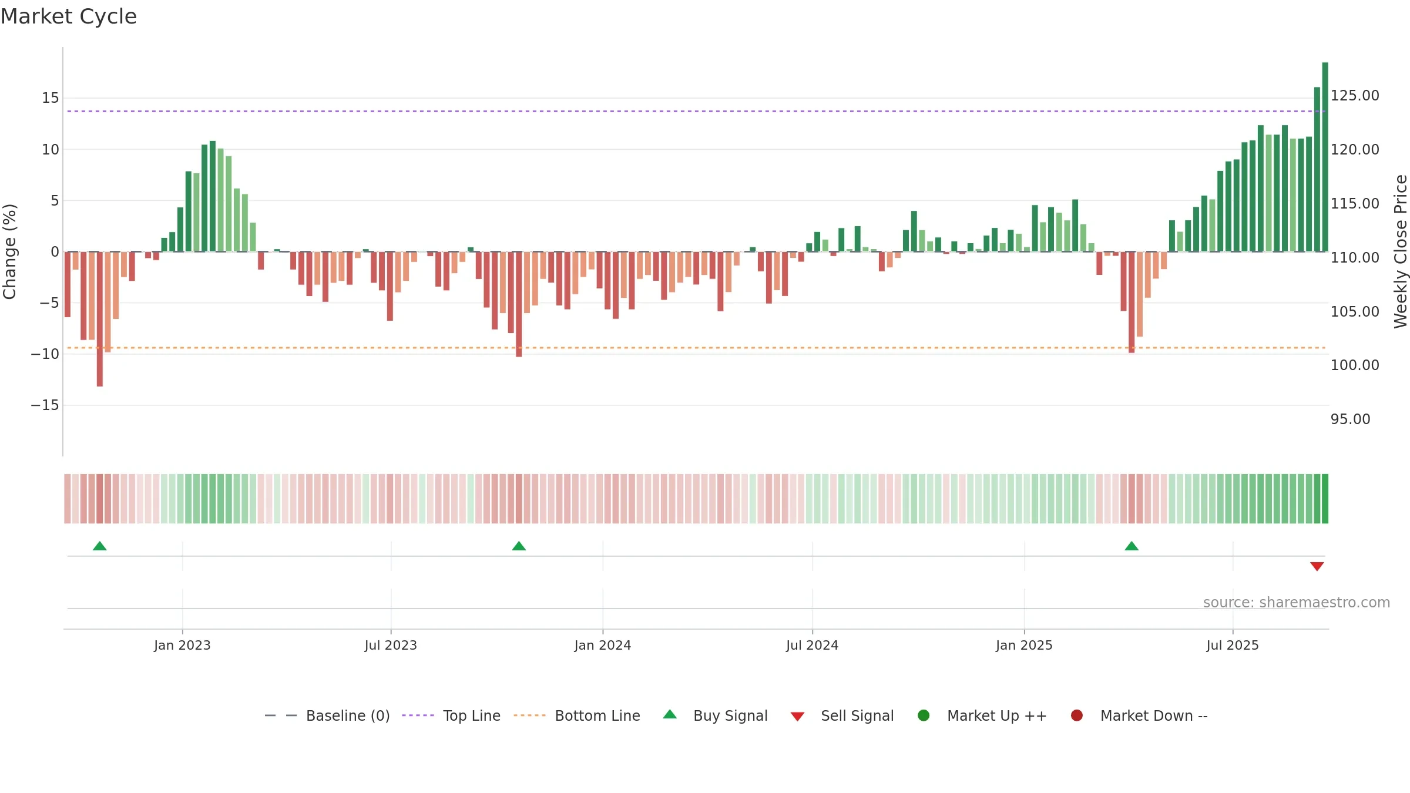Click the 105.00 price tick label
The height and width of the screenshot is (793, 1410).
pos(1355,311)
